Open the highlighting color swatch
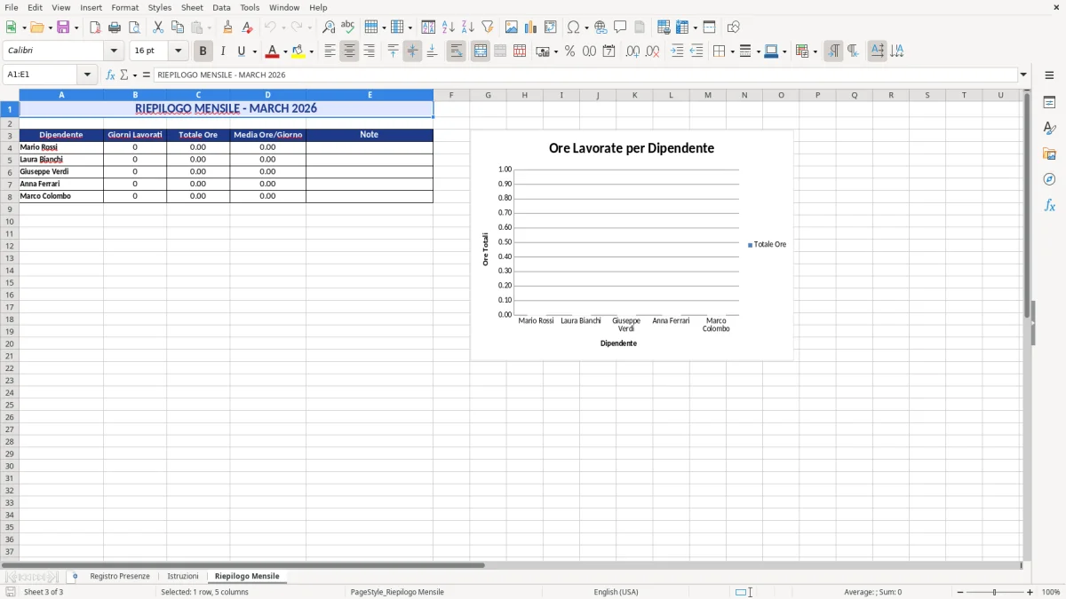The image size is (1066, 599). [x=299, y=51]
